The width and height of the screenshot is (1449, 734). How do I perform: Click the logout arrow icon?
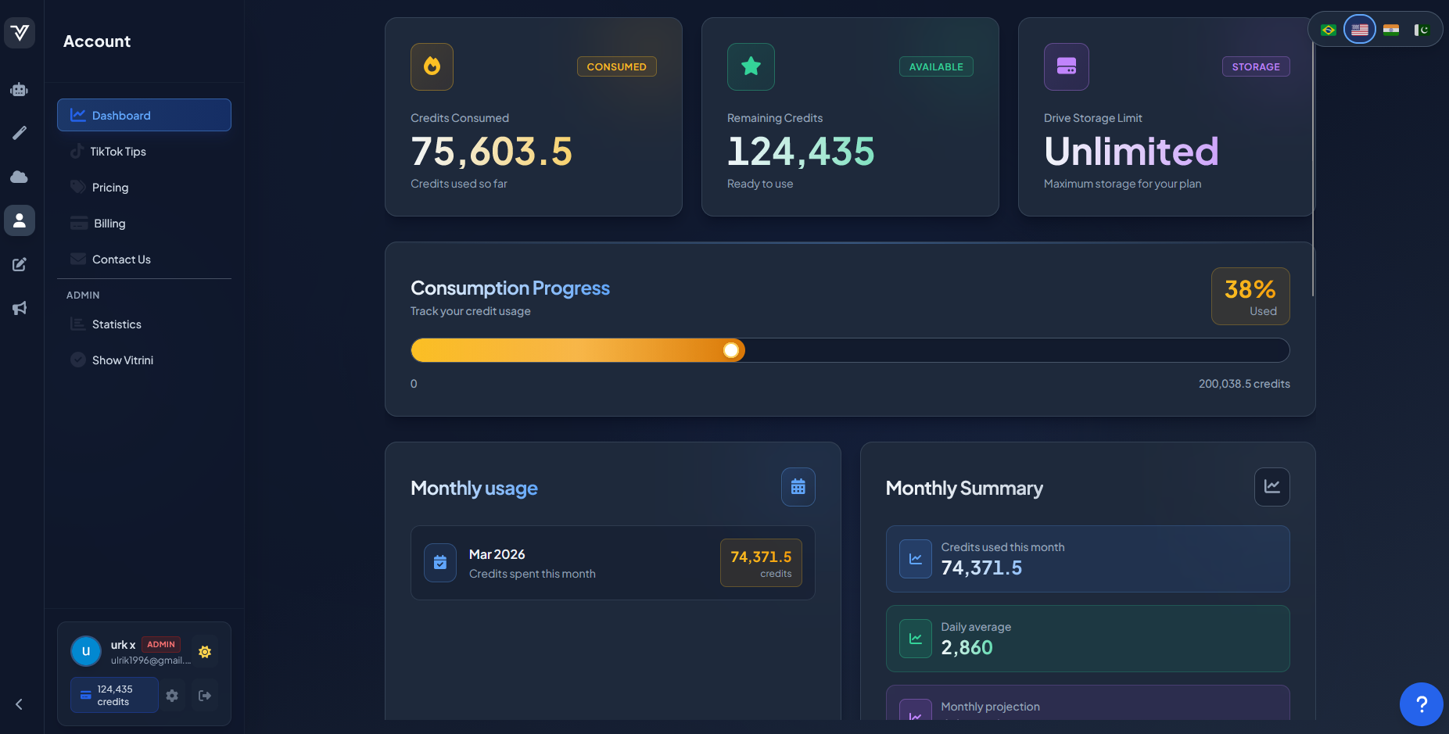coord(205,696)
